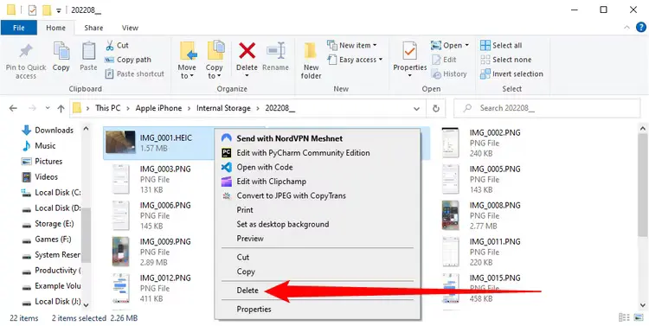This screenshot has height=326, width=649.
Task: Open recent locations dropdown arrow
Action: tap(48, 108)
